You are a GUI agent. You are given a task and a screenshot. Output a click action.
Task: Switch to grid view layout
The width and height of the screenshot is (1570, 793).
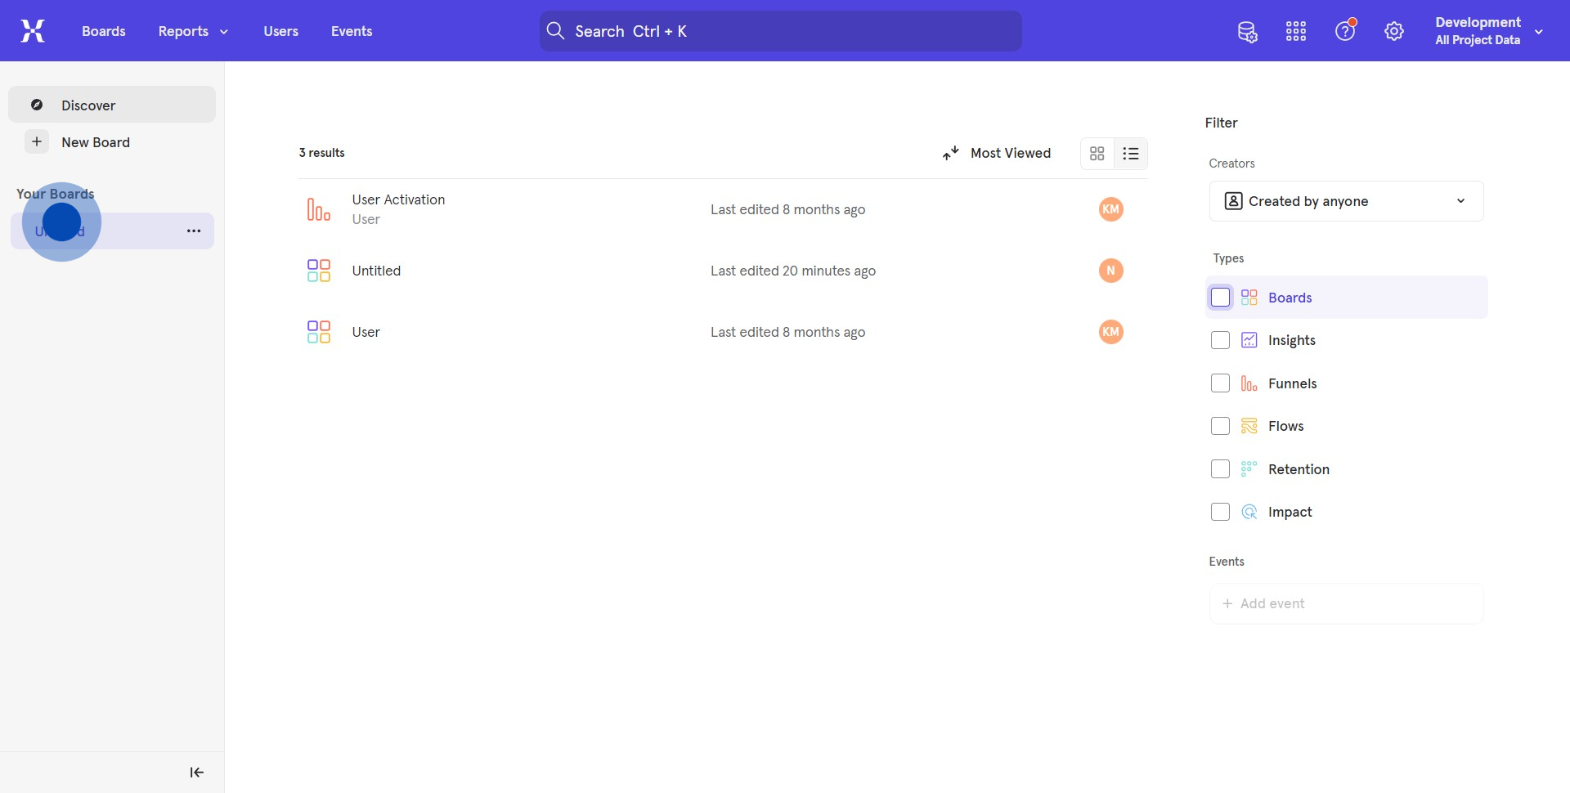click(x=1097, y=154)
